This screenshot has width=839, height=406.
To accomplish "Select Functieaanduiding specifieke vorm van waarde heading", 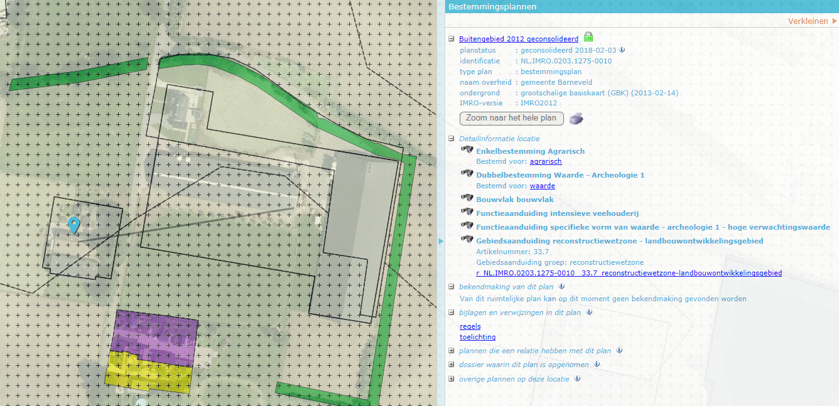I will pos(653,227).
